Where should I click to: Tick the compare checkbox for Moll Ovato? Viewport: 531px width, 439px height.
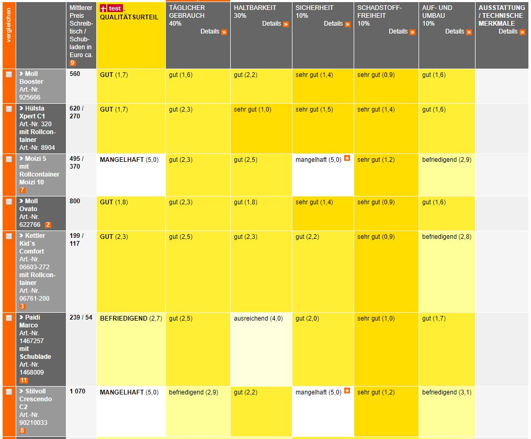point(9,201)
